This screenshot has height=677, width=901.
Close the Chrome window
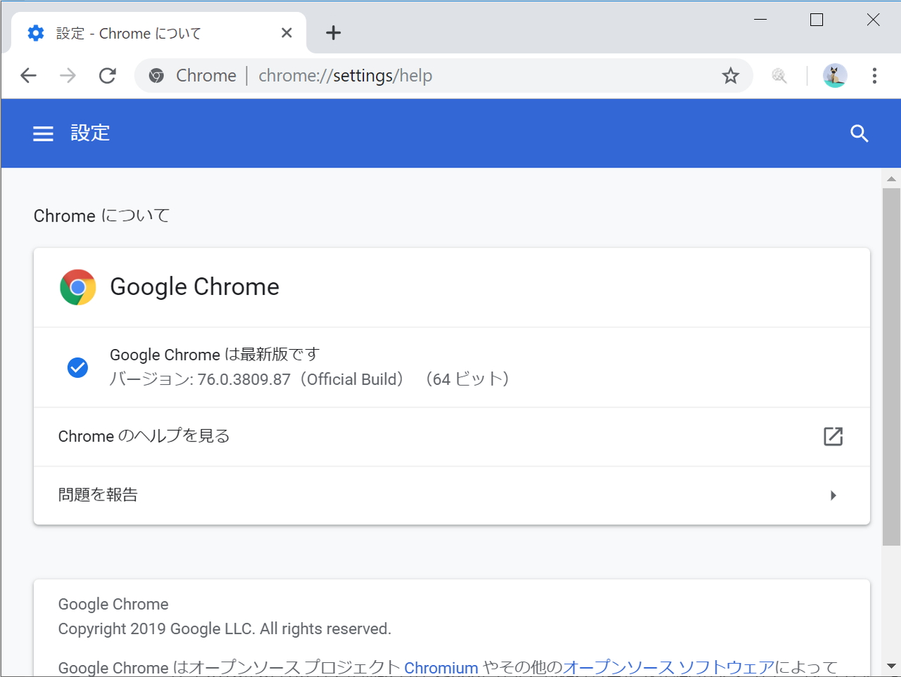pos(873,20)
